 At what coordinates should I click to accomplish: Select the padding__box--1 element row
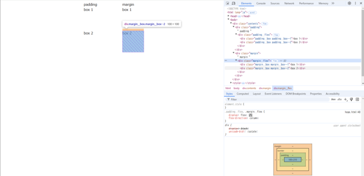[274, 39]
